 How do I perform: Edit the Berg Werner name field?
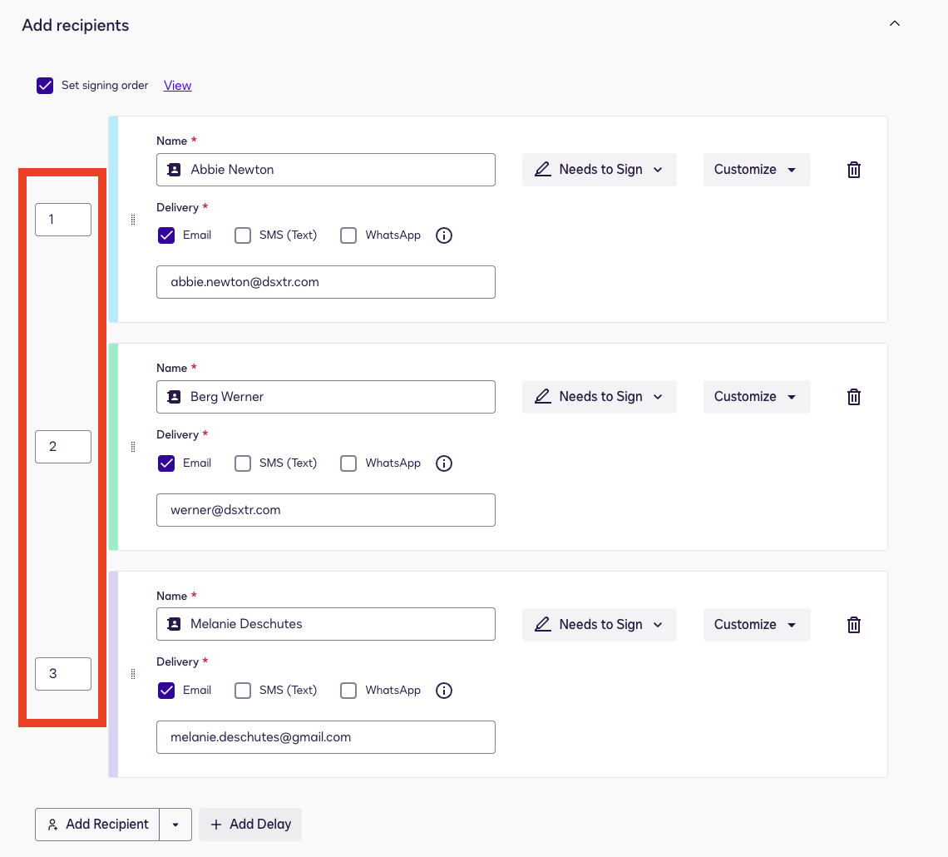326,397
